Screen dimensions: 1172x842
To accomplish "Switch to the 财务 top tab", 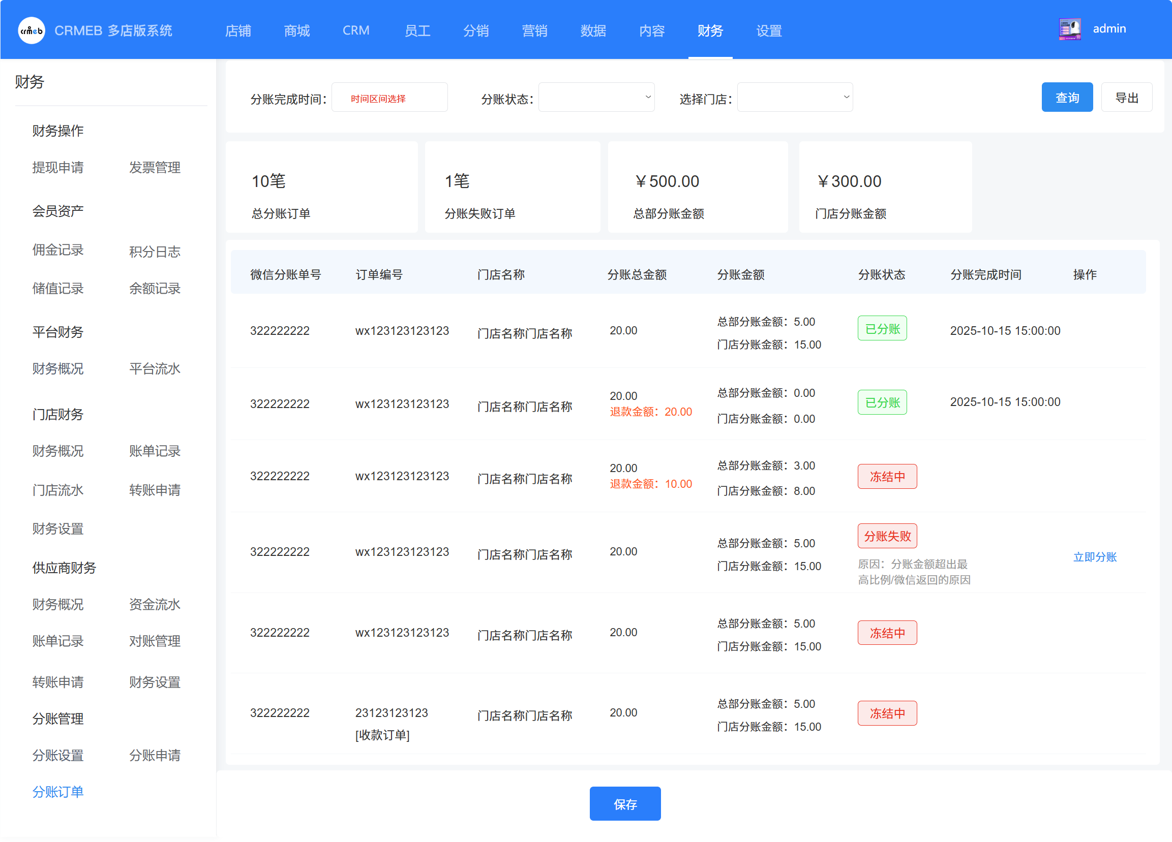I will tap(709, 30).
